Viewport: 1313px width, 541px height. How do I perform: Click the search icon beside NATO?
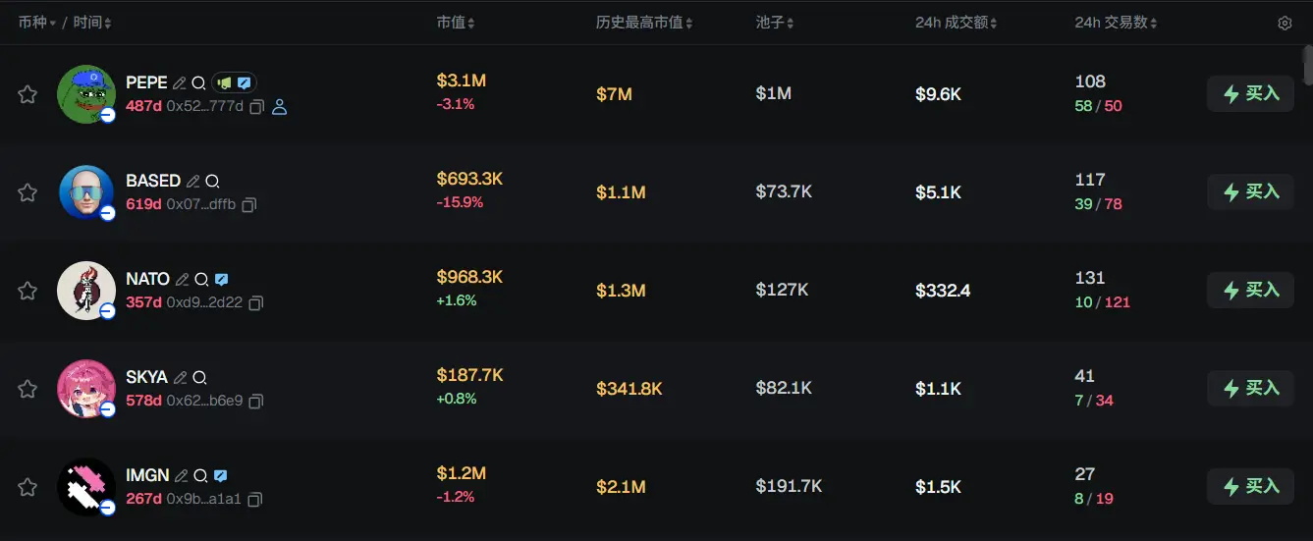tap(201, 280)
